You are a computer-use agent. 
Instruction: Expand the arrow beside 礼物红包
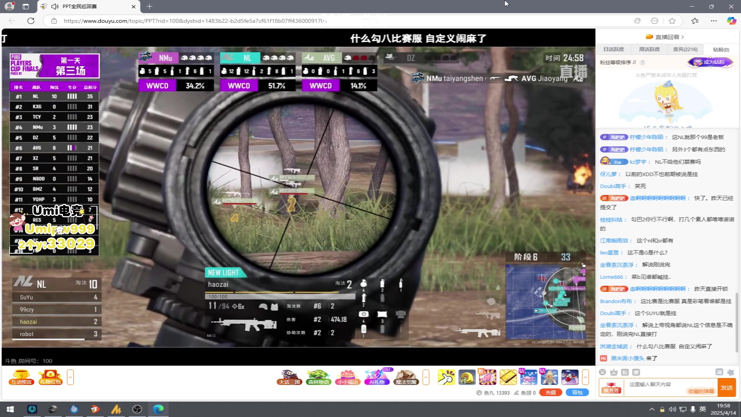(70, 377)
